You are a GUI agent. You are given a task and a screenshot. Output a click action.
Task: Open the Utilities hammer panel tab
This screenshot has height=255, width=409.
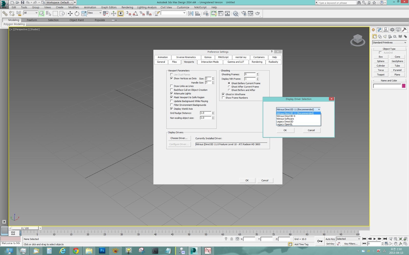404,30
